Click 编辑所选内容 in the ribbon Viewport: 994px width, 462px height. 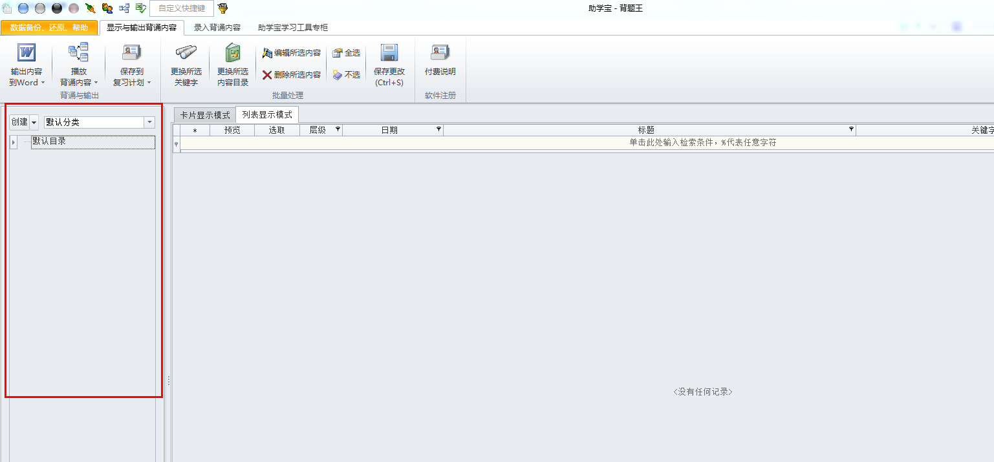pos(292,53)
